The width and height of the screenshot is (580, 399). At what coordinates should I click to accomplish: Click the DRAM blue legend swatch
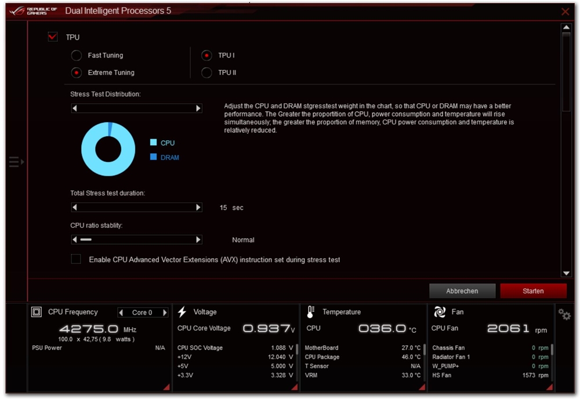154,157
